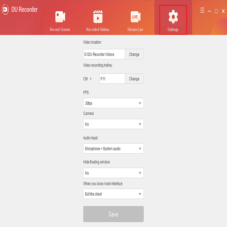Open the Camera dropdown
Screen dimensions: 227x227
[113, 124]
